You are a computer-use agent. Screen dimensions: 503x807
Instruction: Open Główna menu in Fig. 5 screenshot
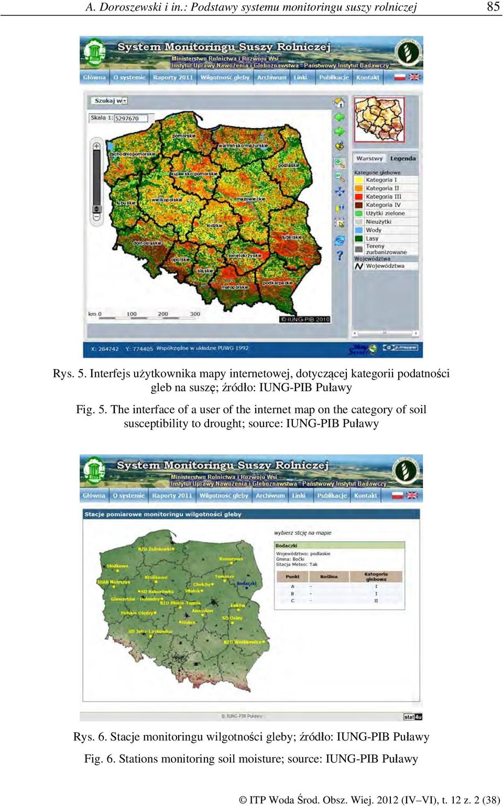coord(94,77)
